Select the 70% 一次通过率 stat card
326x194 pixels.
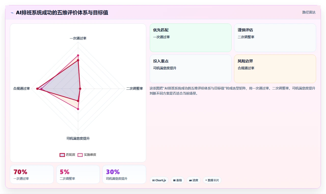coord(32,174)
